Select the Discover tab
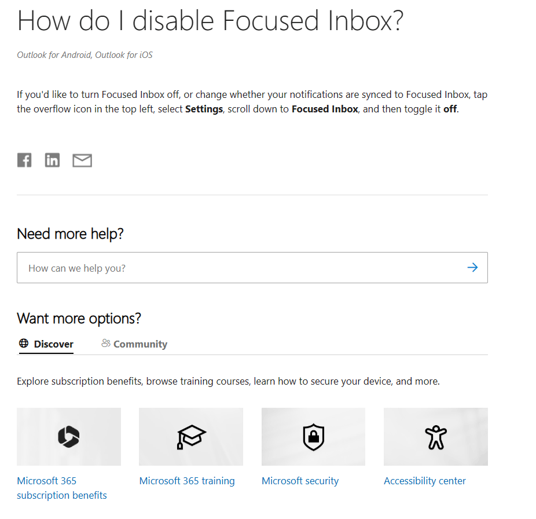Image resolution: width=536 pixels, height=519 pixels. 46,344
